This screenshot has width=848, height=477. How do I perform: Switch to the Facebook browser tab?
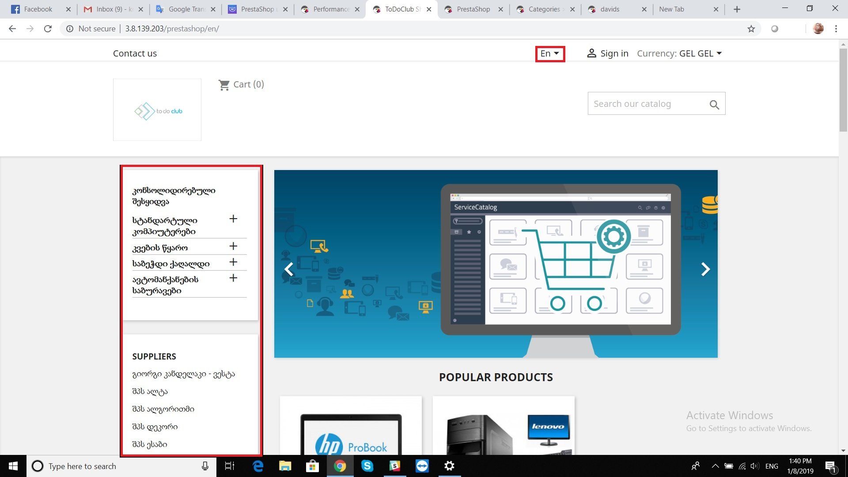(x=38, y=9)
